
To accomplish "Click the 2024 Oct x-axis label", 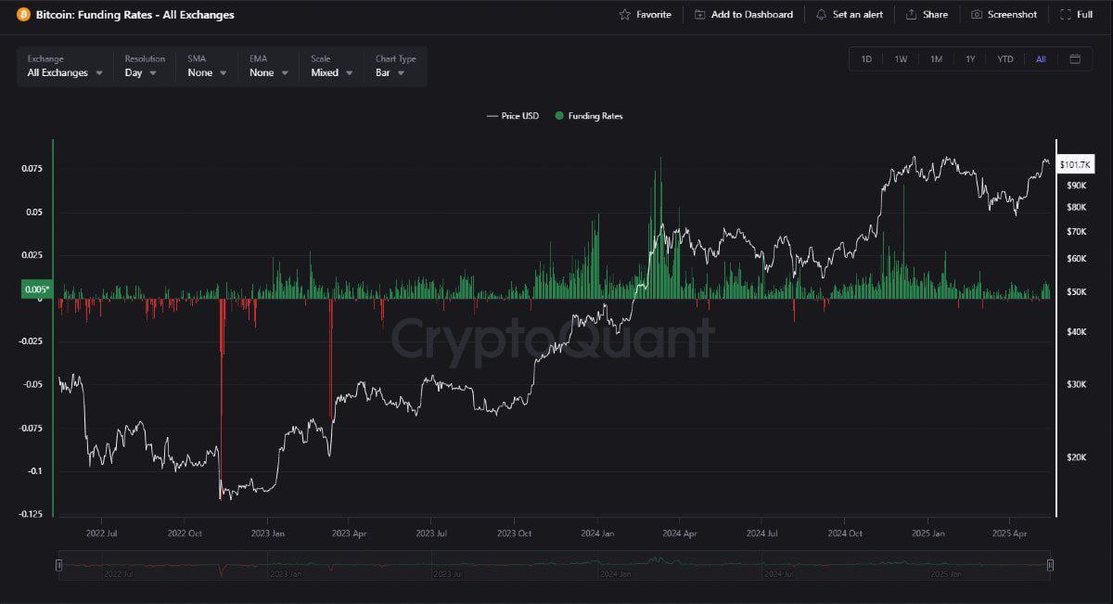I will (x=845, y=533).
